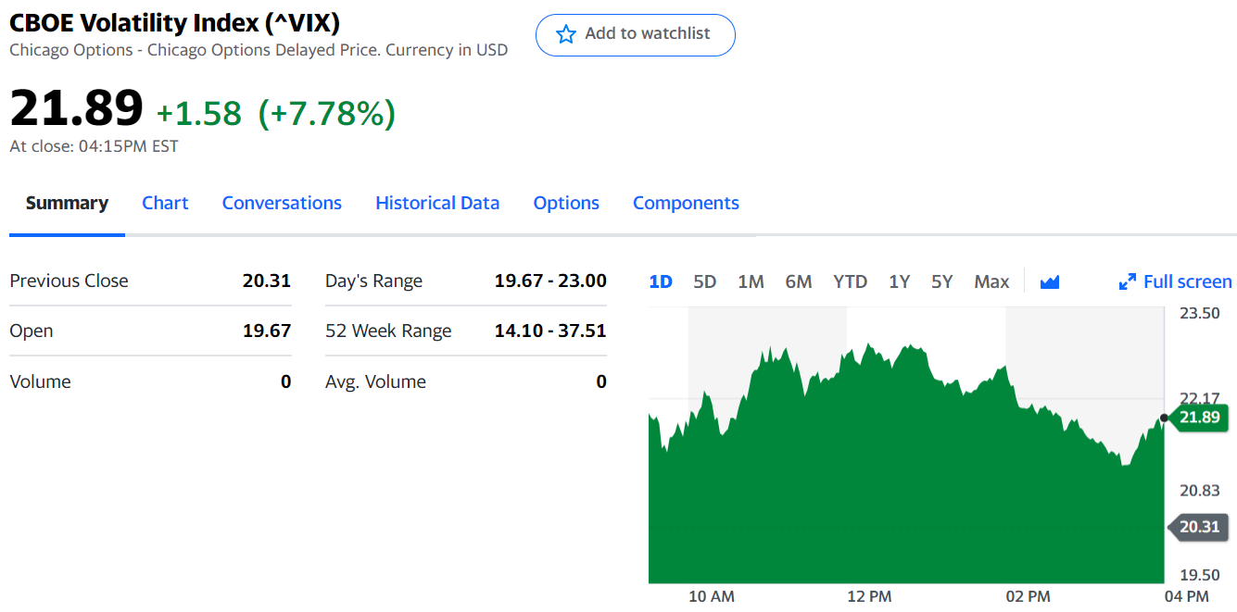This screenshot has height=612, width=1237.
Task: Choose the 1M chart range
Action: point(751,281)
